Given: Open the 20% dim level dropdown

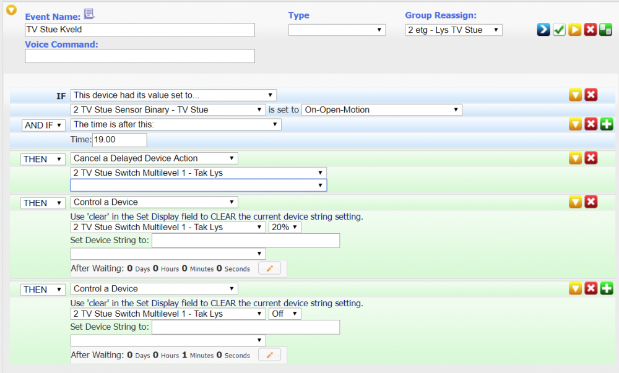Looking at the screenshot, I should pos(284,227).
